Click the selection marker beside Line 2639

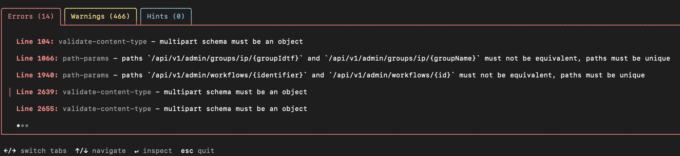tap(10, 92)
